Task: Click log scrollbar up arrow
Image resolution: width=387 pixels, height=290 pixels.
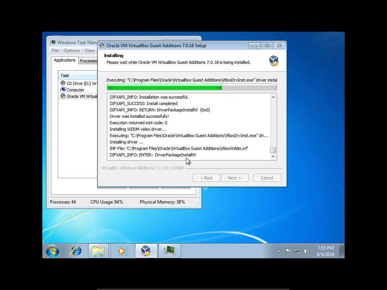Action: pyautogui.click(x=273, y=97)
